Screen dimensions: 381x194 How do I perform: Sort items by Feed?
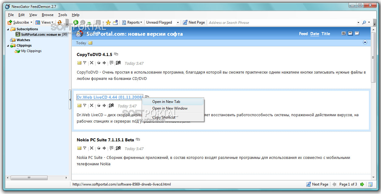303,34
